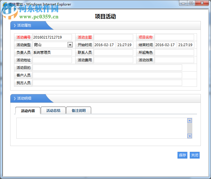This screenshot has height=179, width=211.
Task: Click the 结束时间 date field
Action: pyautogui.click(x=166, y=45)
